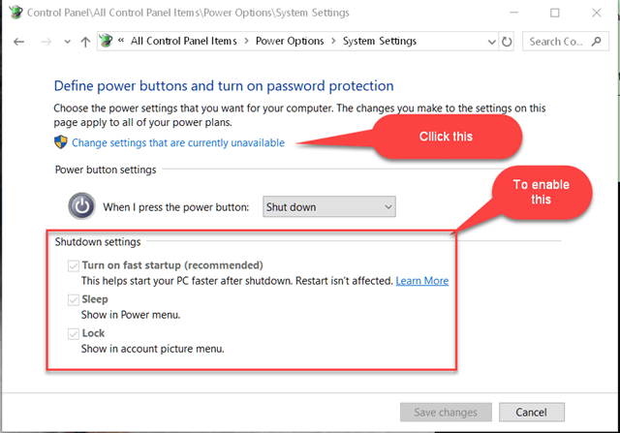Select Power Options breadcrumb

click(x=290, y=41)
